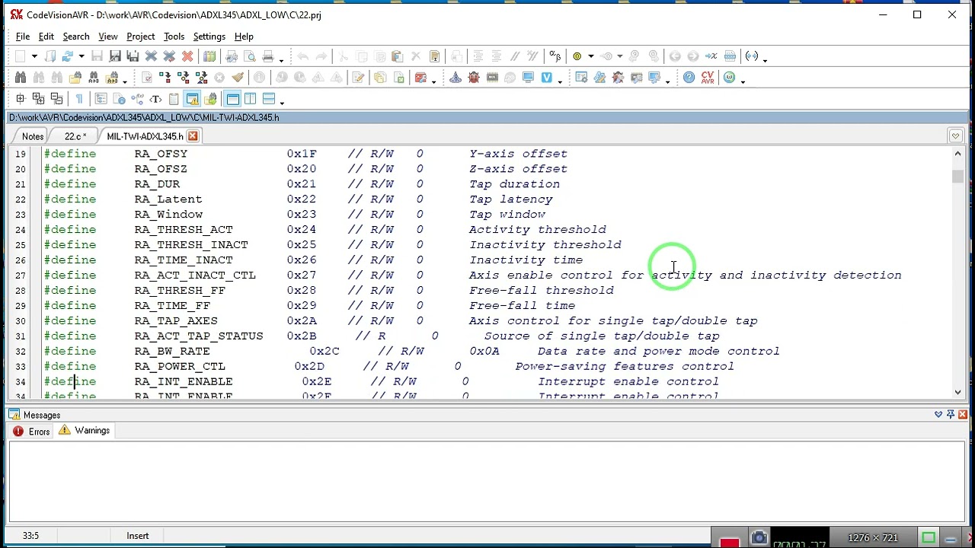Click the Expand fold plus icon
Viewport: 975px width, 548px height.
pos(21,99)
